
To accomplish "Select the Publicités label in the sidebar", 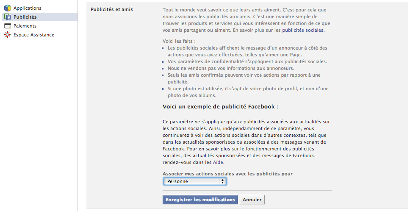I will (x=25, y=17).
